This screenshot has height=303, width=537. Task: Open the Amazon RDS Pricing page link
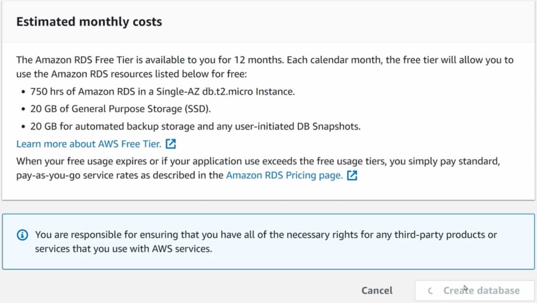pos(284,175)
